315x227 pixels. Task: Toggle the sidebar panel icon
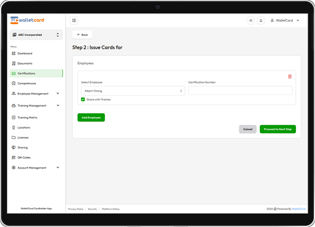coord(74,20)
